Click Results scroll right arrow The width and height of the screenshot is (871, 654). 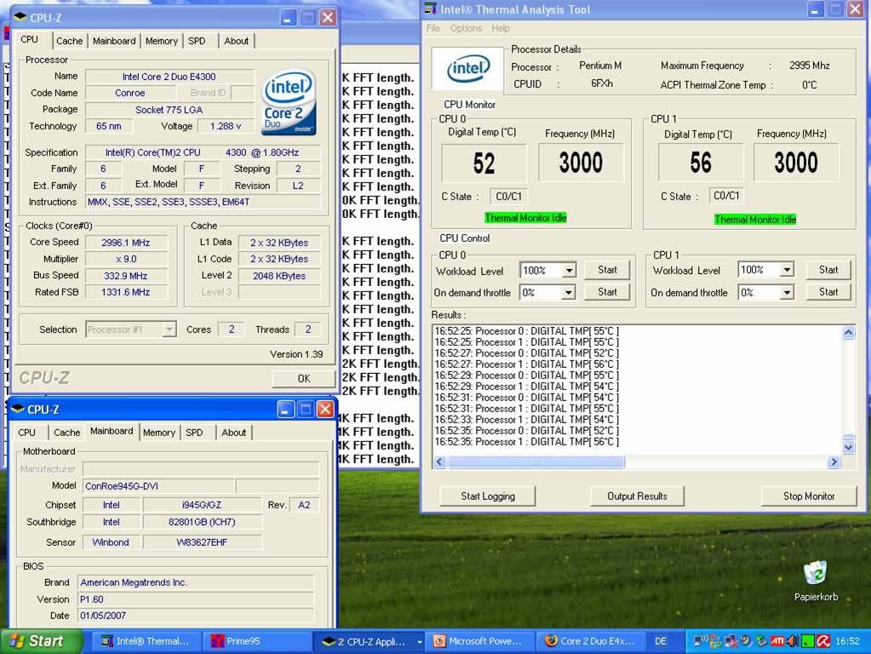click(834, 462)
